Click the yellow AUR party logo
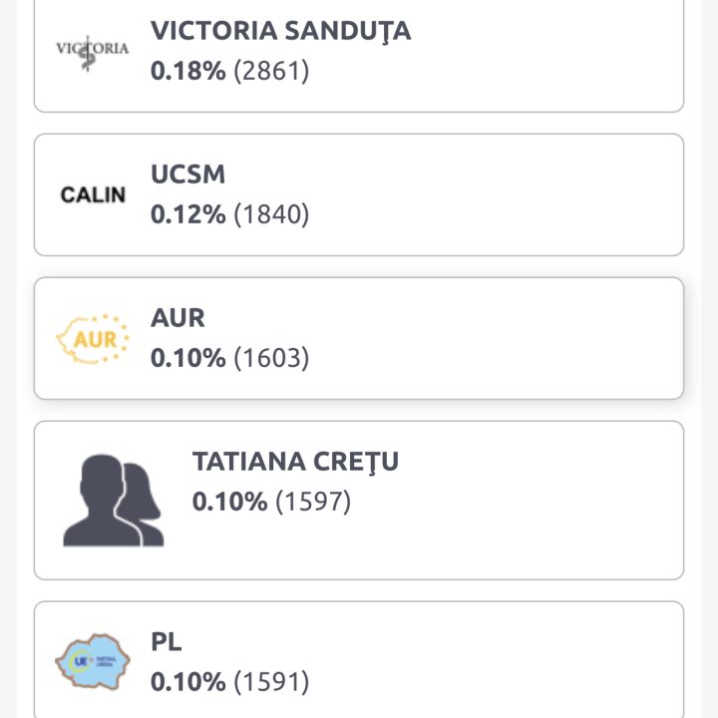 pos(93,339)
